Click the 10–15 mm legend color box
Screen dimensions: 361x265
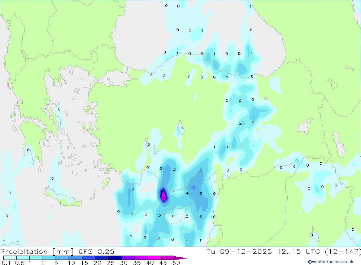[x=75, y=258]
